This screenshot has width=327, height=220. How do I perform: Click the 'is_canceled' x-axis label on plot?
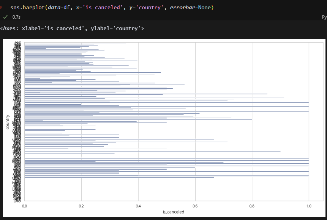point(174,212)
